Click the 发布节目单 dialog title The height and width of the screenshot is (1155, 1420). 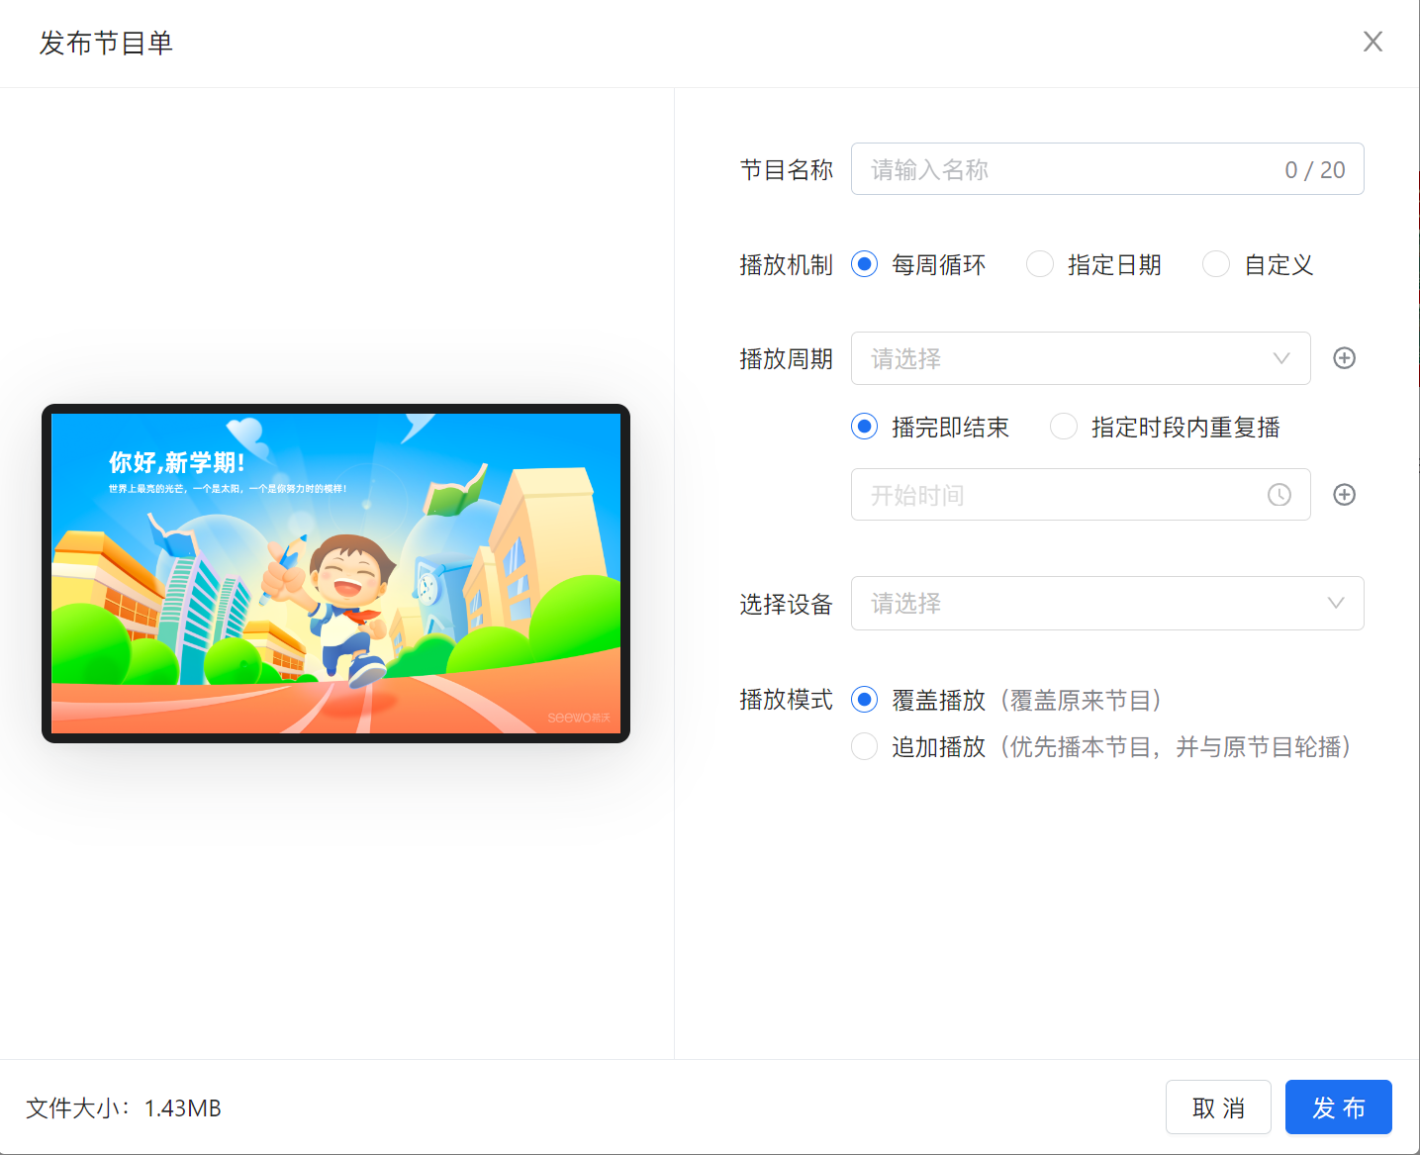(x=107, y=43)
